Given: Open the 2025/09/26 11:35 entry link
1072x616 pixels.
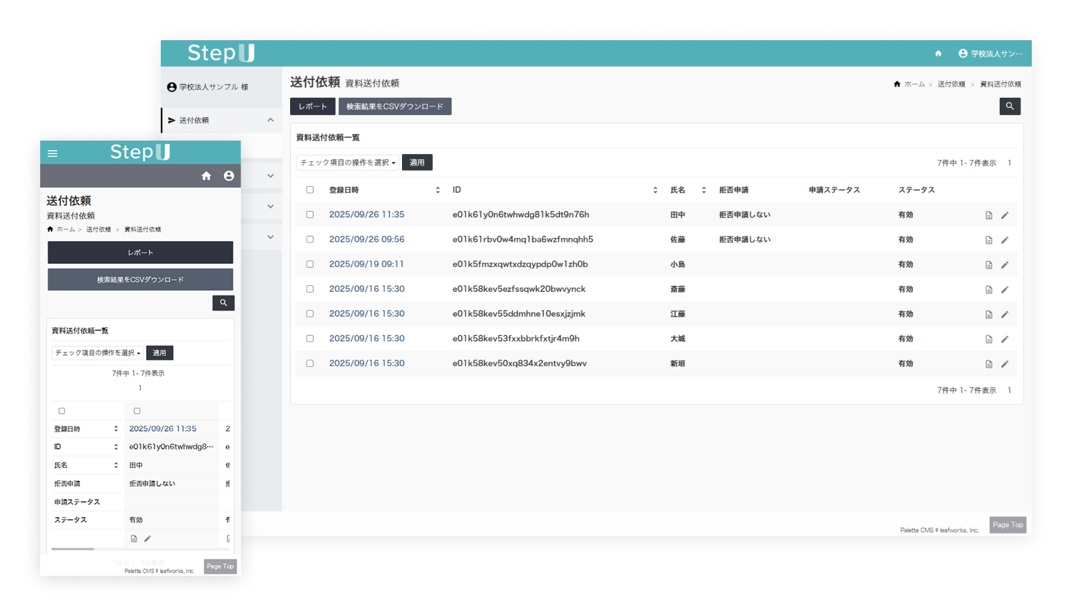Looking at the screenshot, I should pyautogui.click(x=366, y=215).
